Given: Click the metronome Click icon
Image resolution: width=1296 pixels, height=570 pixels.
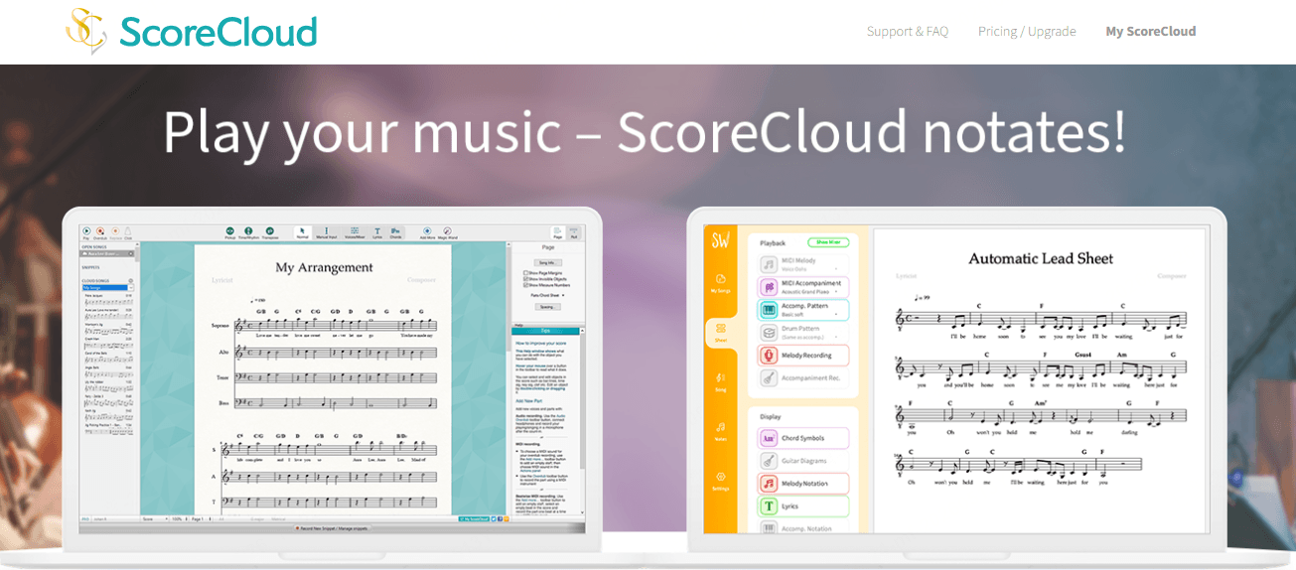Looking at the screenshot, I should coord(128,233).
